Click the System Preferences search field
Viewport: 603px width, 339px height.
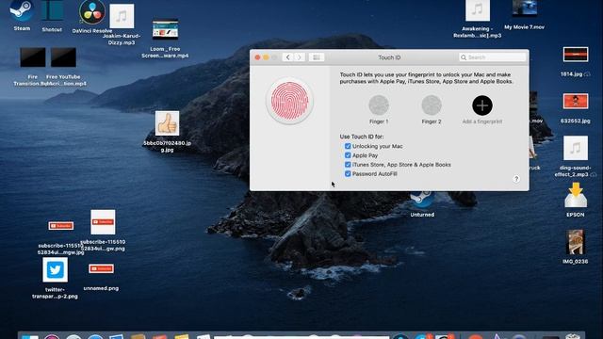(492, 57)
